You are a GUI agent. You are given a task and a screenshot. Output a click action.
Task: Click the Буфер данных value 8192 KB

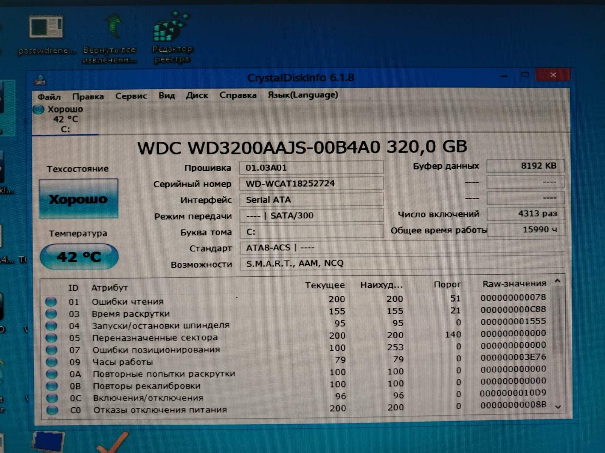(x=525, y=166)
